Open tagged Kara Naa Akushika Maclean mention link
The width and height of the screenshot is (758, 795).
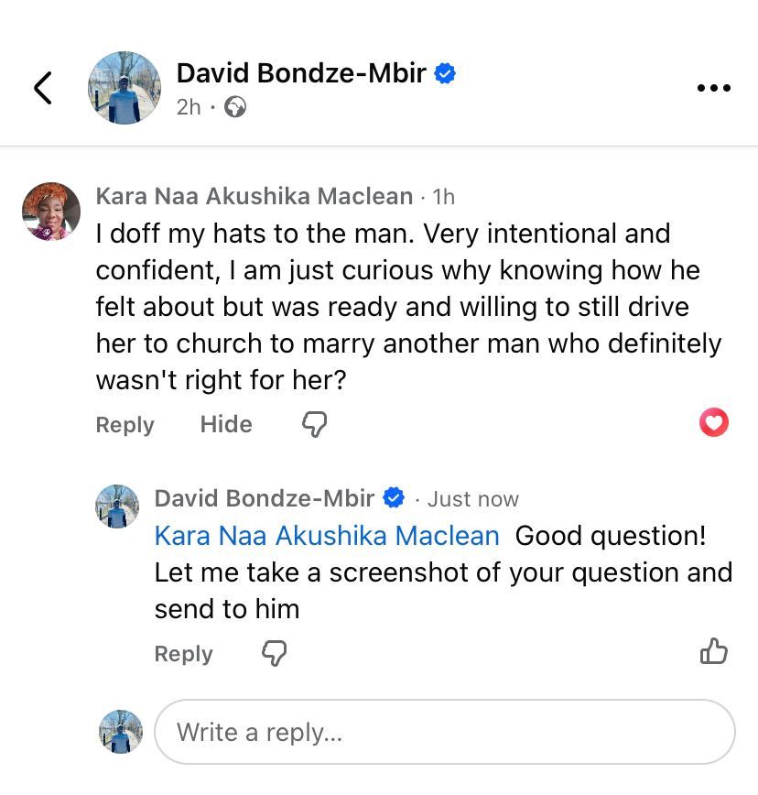(327, 536)
